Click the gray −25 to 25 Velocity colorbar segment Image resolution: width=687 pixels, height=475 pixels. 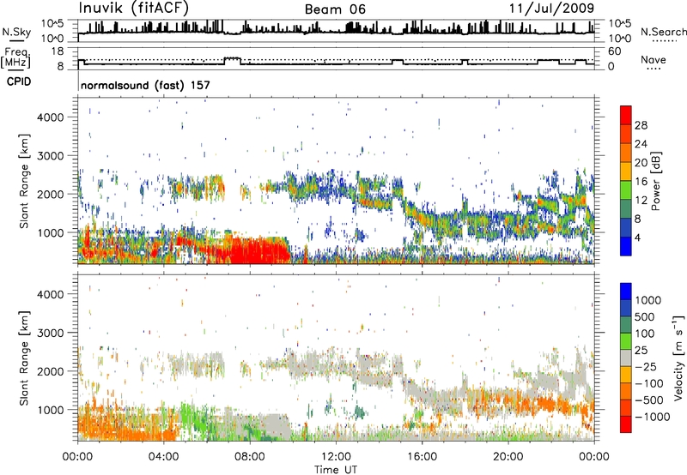coord(626,358)
